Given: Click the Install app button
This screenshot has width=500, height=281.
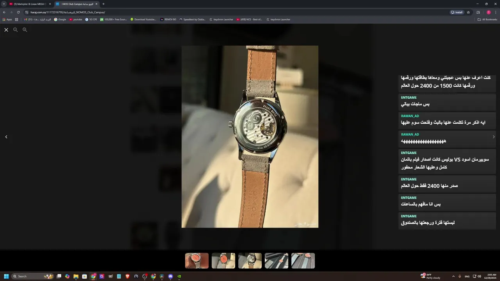Looking at the screenshot, I should click(457, 12).
